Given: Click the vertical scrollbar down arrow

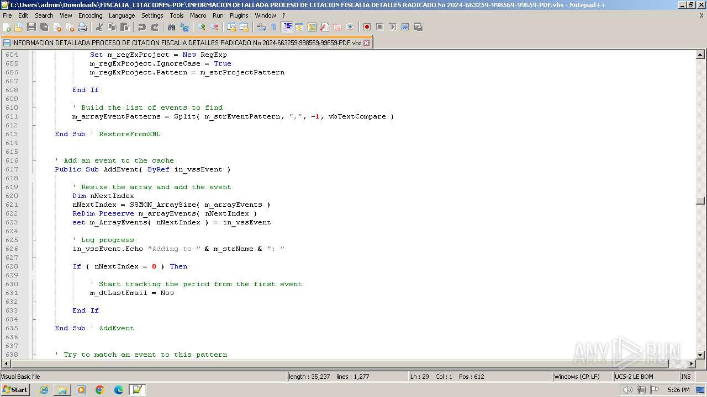Looking at the screenshot, I should coord(700,355).
